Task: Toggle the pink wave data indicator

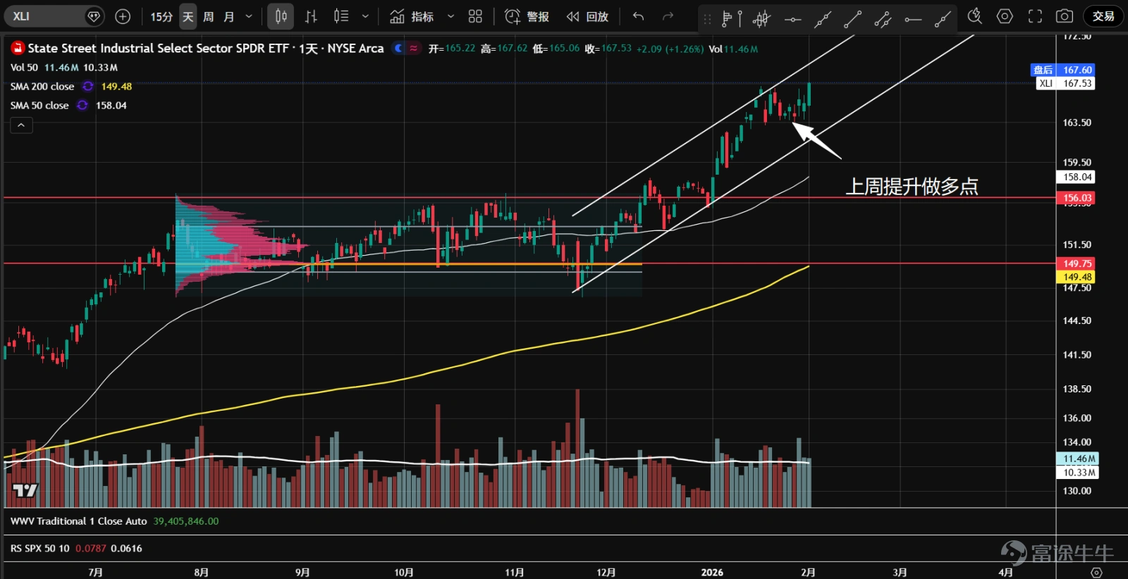Action: coord(413,49)
